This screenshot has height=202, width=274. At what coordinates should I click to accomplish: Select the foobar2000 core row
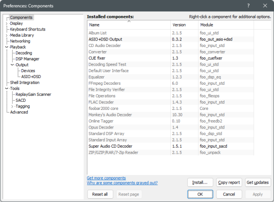[x=170, y=109]
